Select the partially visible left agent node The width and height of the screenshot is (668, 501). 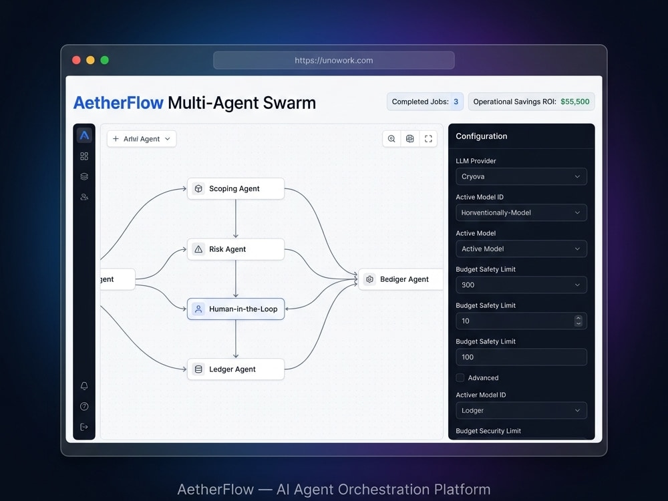(118, 279)
